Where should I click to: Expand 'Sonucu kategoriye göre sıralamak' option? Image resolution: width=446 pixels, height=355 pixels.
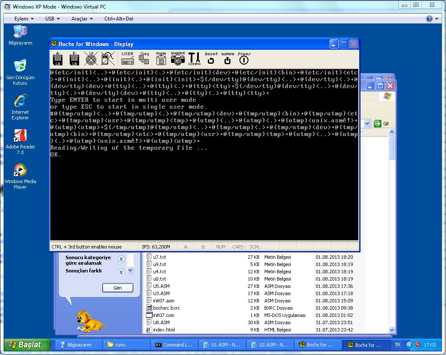coord(121,259)
